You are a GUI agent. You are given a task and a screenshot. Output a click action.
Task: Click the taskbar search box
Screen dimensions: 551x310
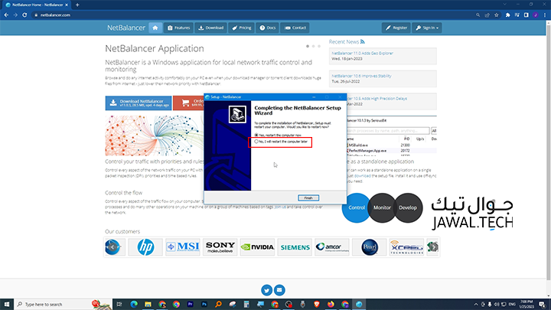coord(64,305)
